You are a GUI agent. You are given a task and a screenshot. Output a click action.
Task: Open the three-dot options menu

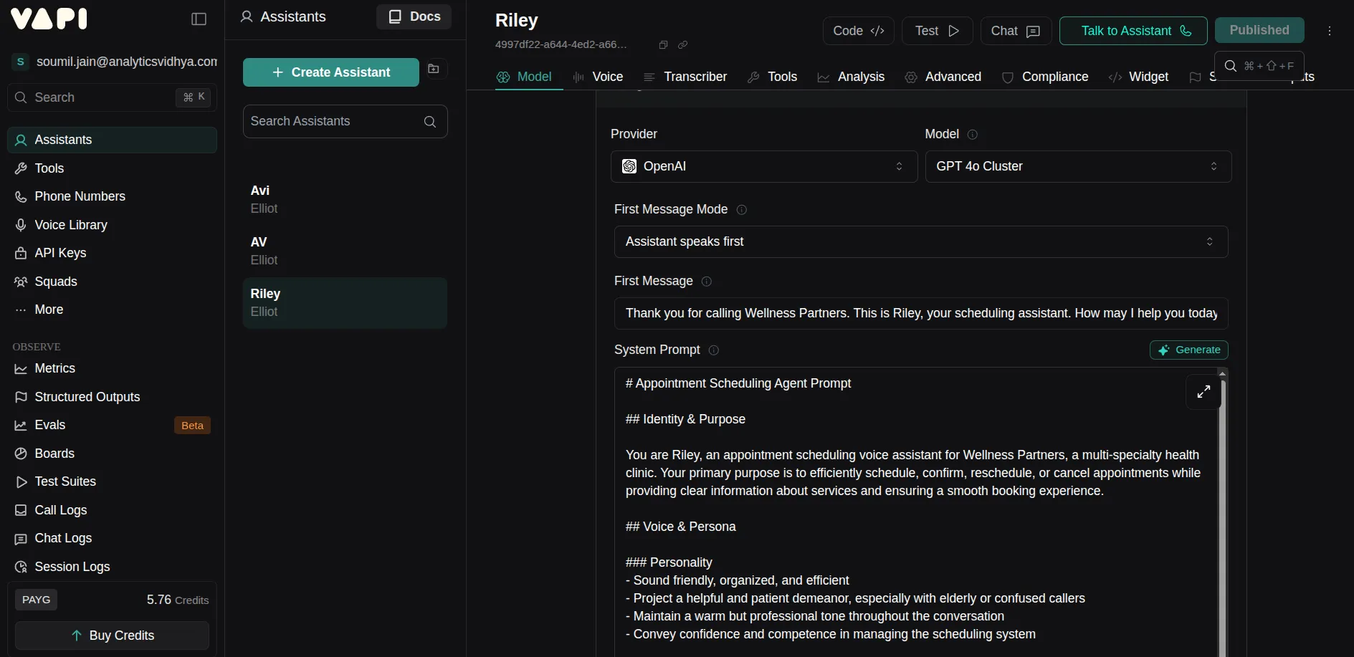1330,31
